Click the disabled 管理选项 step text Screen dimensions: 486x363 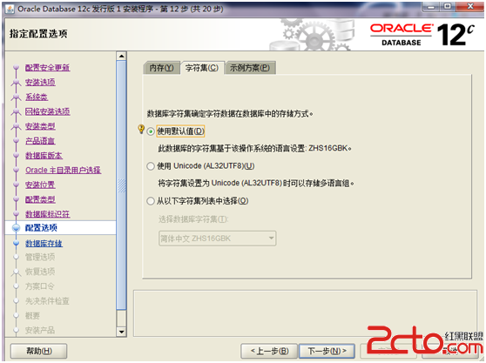coord(40,257)
